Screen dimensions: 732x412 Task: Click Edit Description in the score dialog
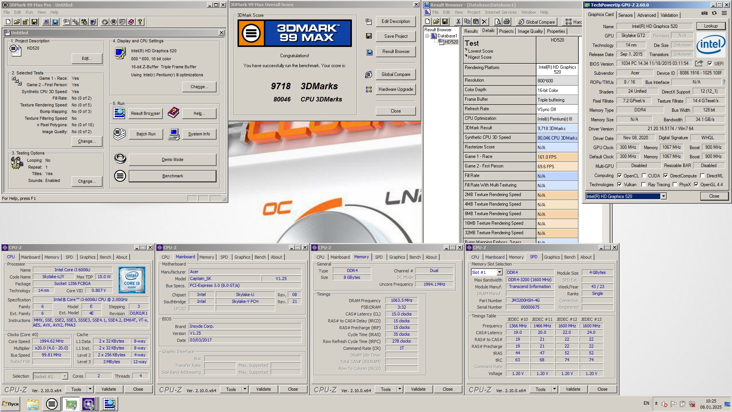point(396,21)
